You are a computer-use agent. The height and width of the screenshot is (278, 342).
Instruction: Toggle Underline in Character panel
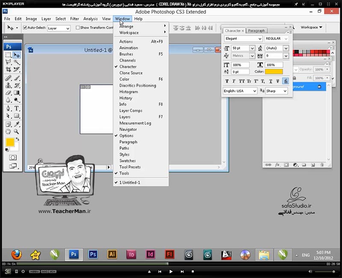[x=271, y=81]
